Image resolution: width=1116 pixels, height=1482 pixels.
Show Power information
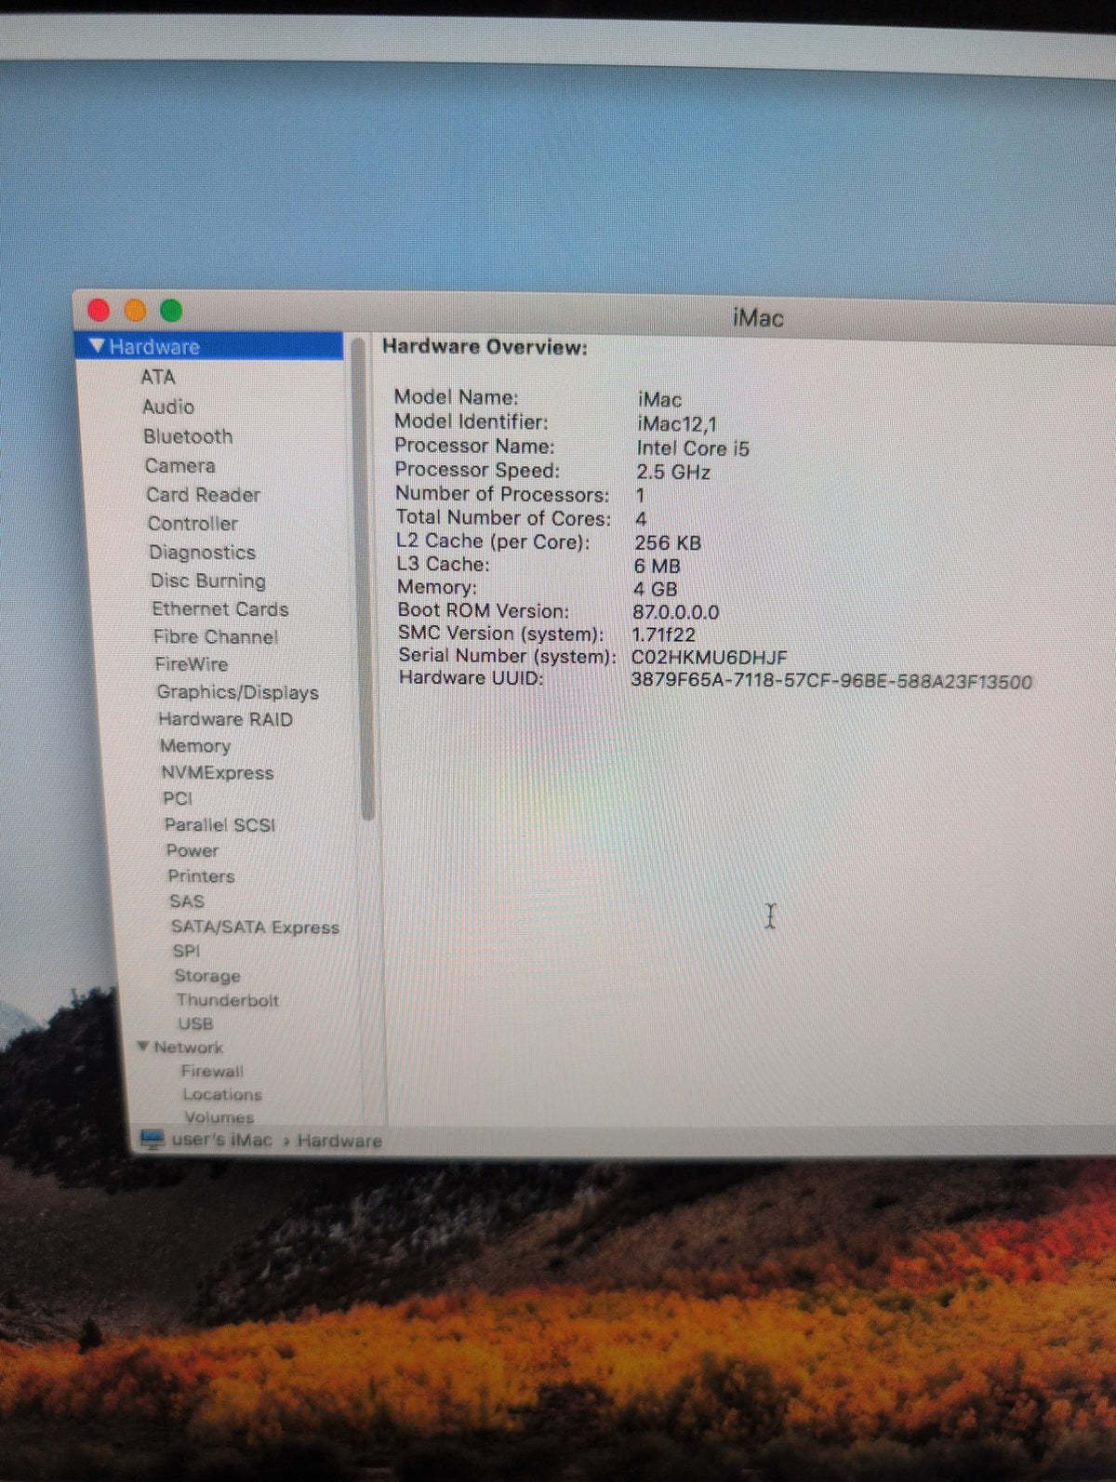click(x=193, y=850)
